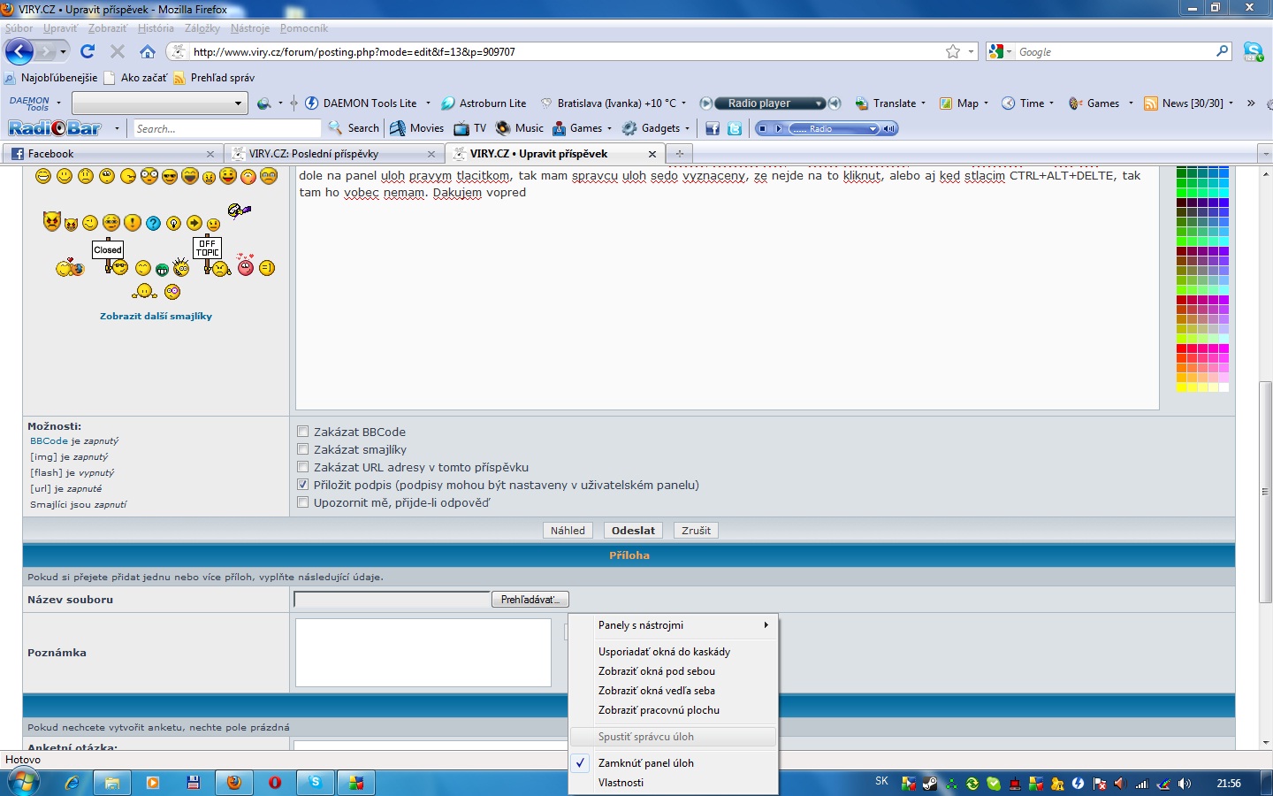
Task: Uncheck the Přiložit podpis checkbox
Action: click(x=303, y=485)
